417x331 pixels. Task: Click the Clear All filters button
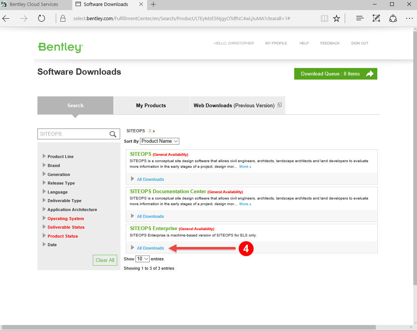click(x=105, y=260)
